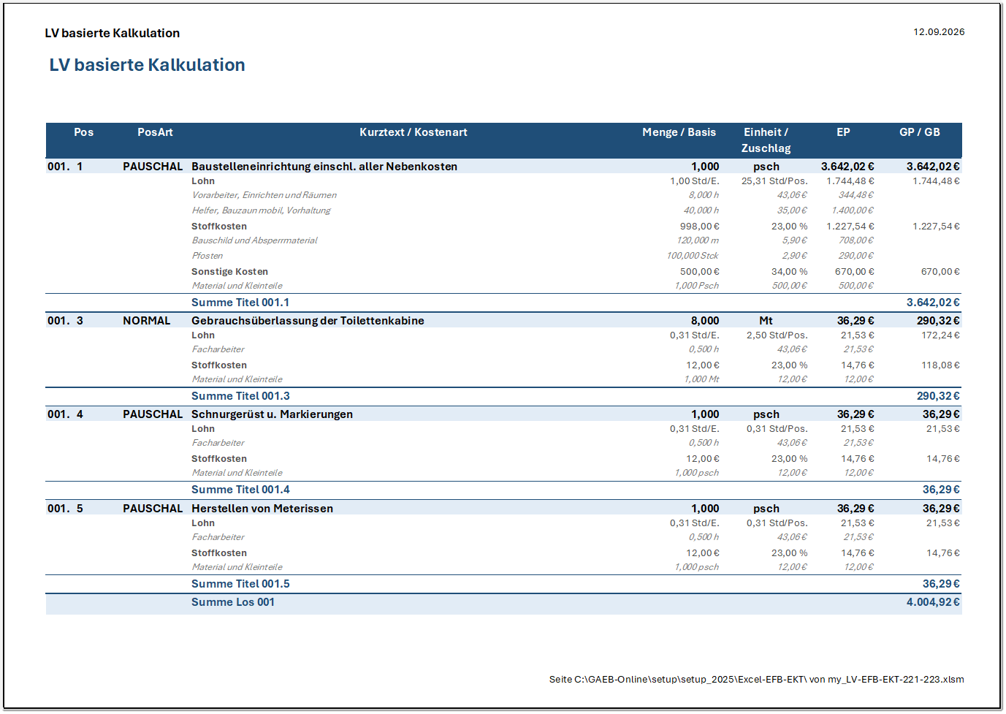Click the 290,32 € value in the Summe Titel 001.3 row
The width and height of the screenshot is (1006, 714).
938,396
